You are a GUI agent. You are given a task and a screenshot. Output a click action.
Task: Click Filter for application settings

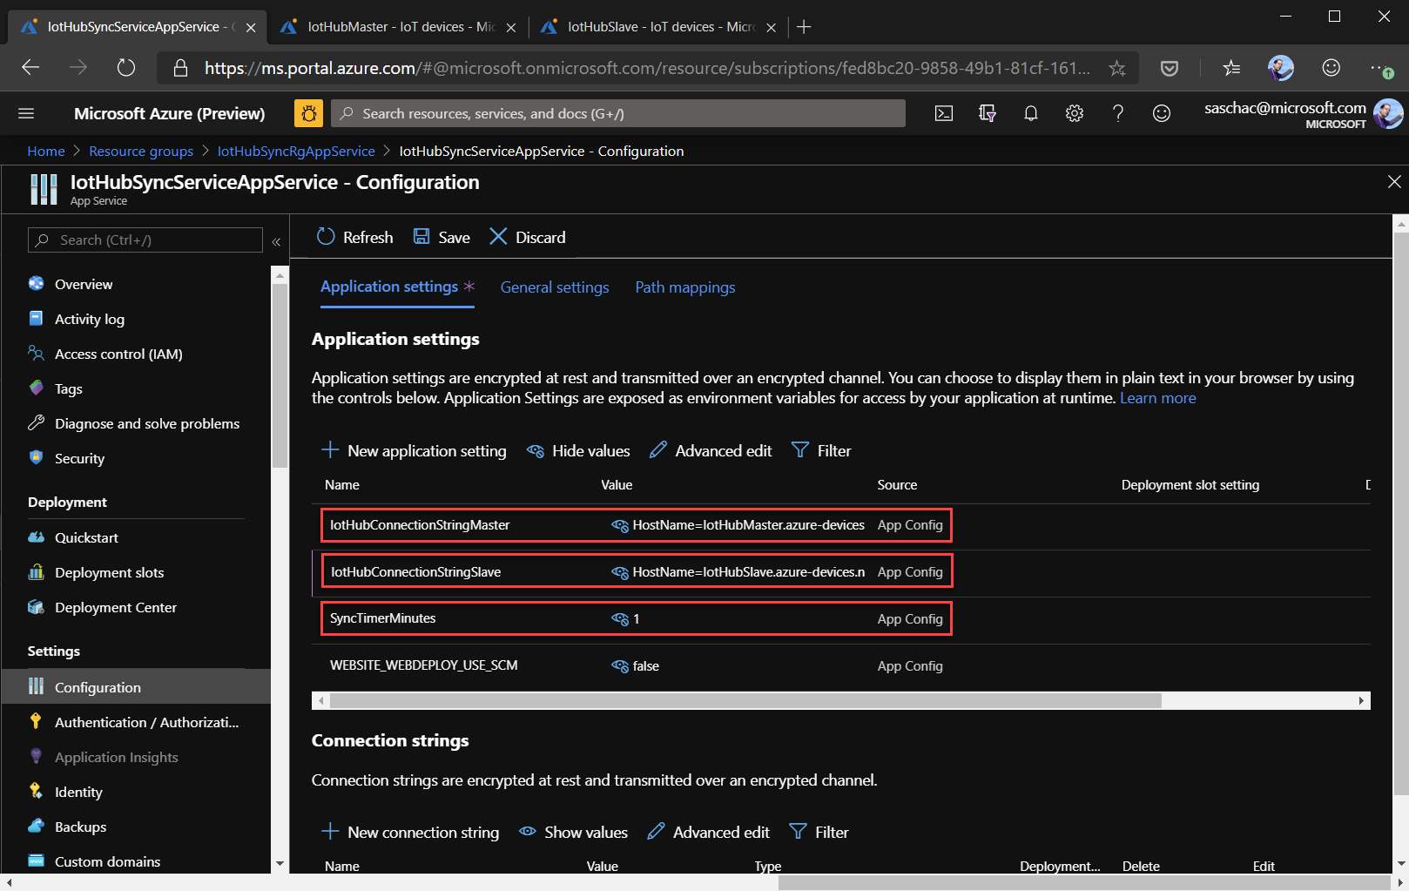pos(820,450)
